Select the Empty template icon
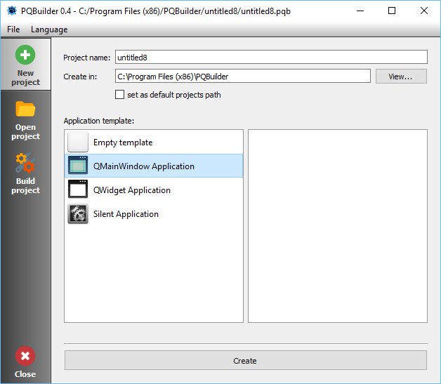441x384 pixels. click(x=78, y=142)
